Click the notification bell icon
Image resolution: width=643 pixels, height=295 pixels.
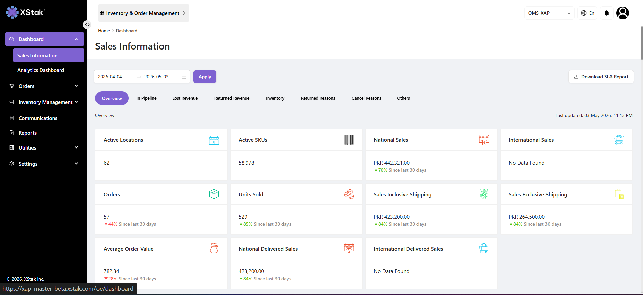point(606,13)
